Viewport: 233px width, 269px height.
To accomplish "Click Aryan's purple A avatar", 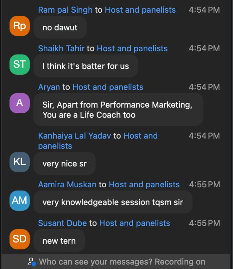I will pyautogui.click(x=20, y=103).
